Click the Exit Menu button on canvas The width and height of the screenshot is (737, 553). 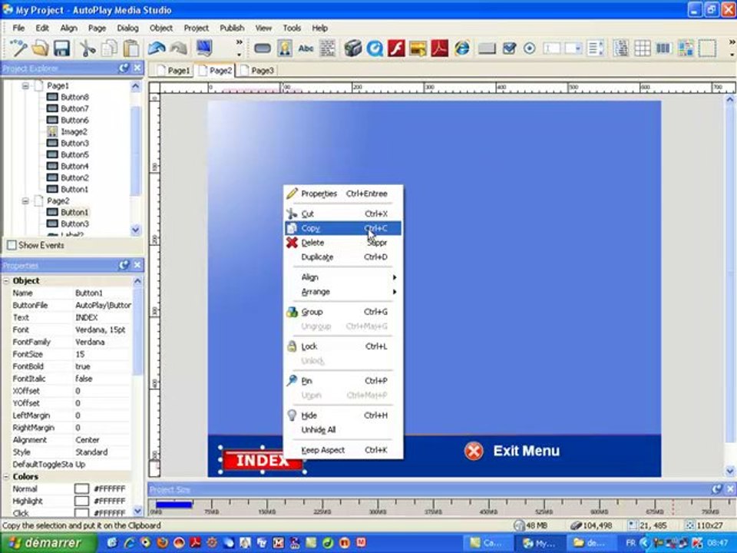pyautogui.click(x=512, y=451)
